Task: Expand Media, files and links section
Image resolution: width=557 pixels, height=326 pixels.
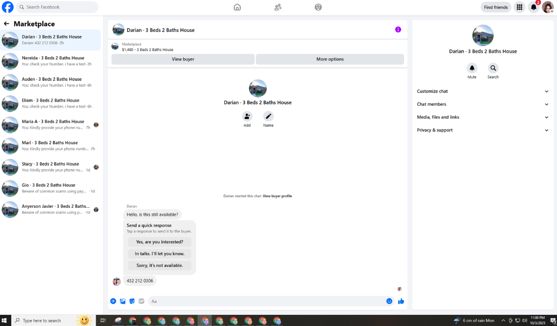Action: [x=483, y=117]
